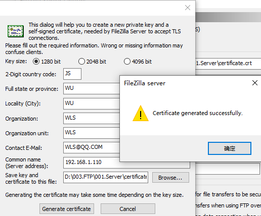261x216 pixels.
Task: Click the 2-Digit country code field
Action: [x=72, y=74]
